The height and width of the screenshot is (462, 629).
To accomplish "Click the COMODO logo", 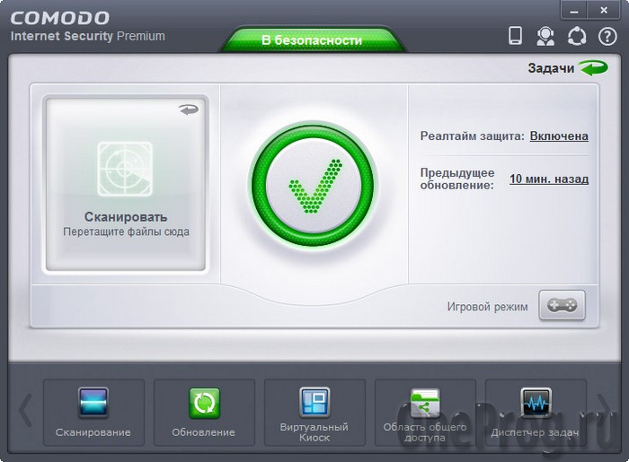I will tap(60, 19).
